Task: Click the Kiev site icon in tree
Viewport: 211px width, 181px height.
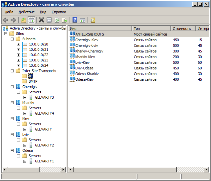Action: click(x=18, y=119)
